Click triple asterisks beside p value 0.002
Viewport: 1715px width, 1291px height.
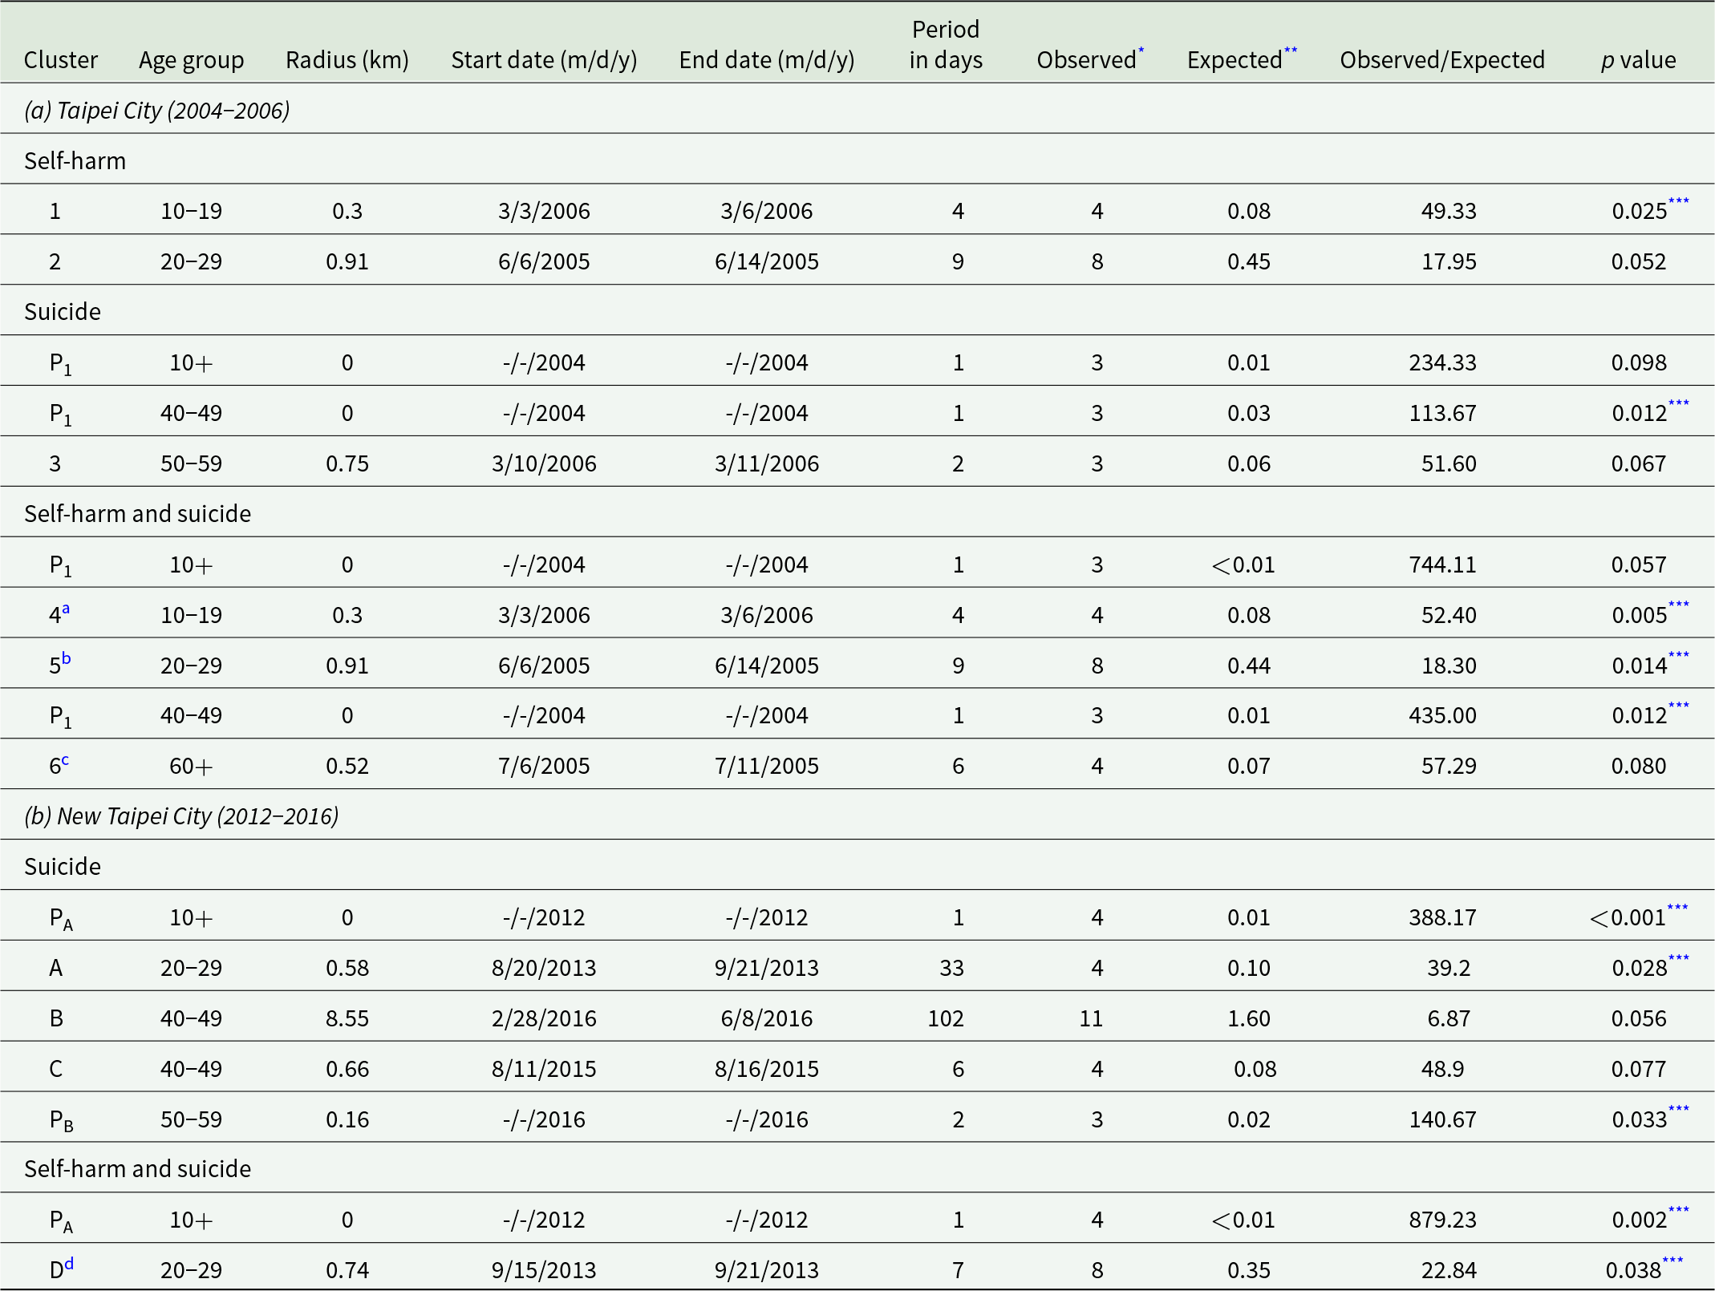point(1678,1210)
